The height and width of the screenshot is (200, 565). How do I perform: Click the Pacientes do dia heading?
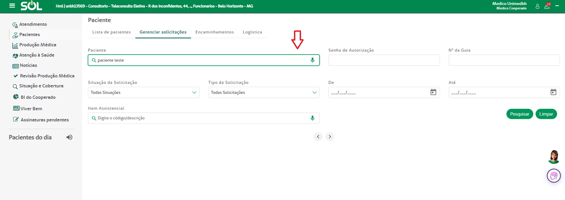[x=30, y=137]
